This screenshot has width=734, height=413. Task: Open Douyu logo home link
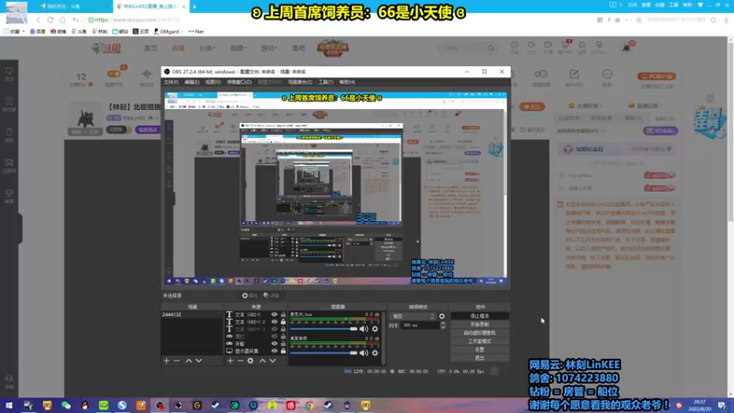click(106, 49)
